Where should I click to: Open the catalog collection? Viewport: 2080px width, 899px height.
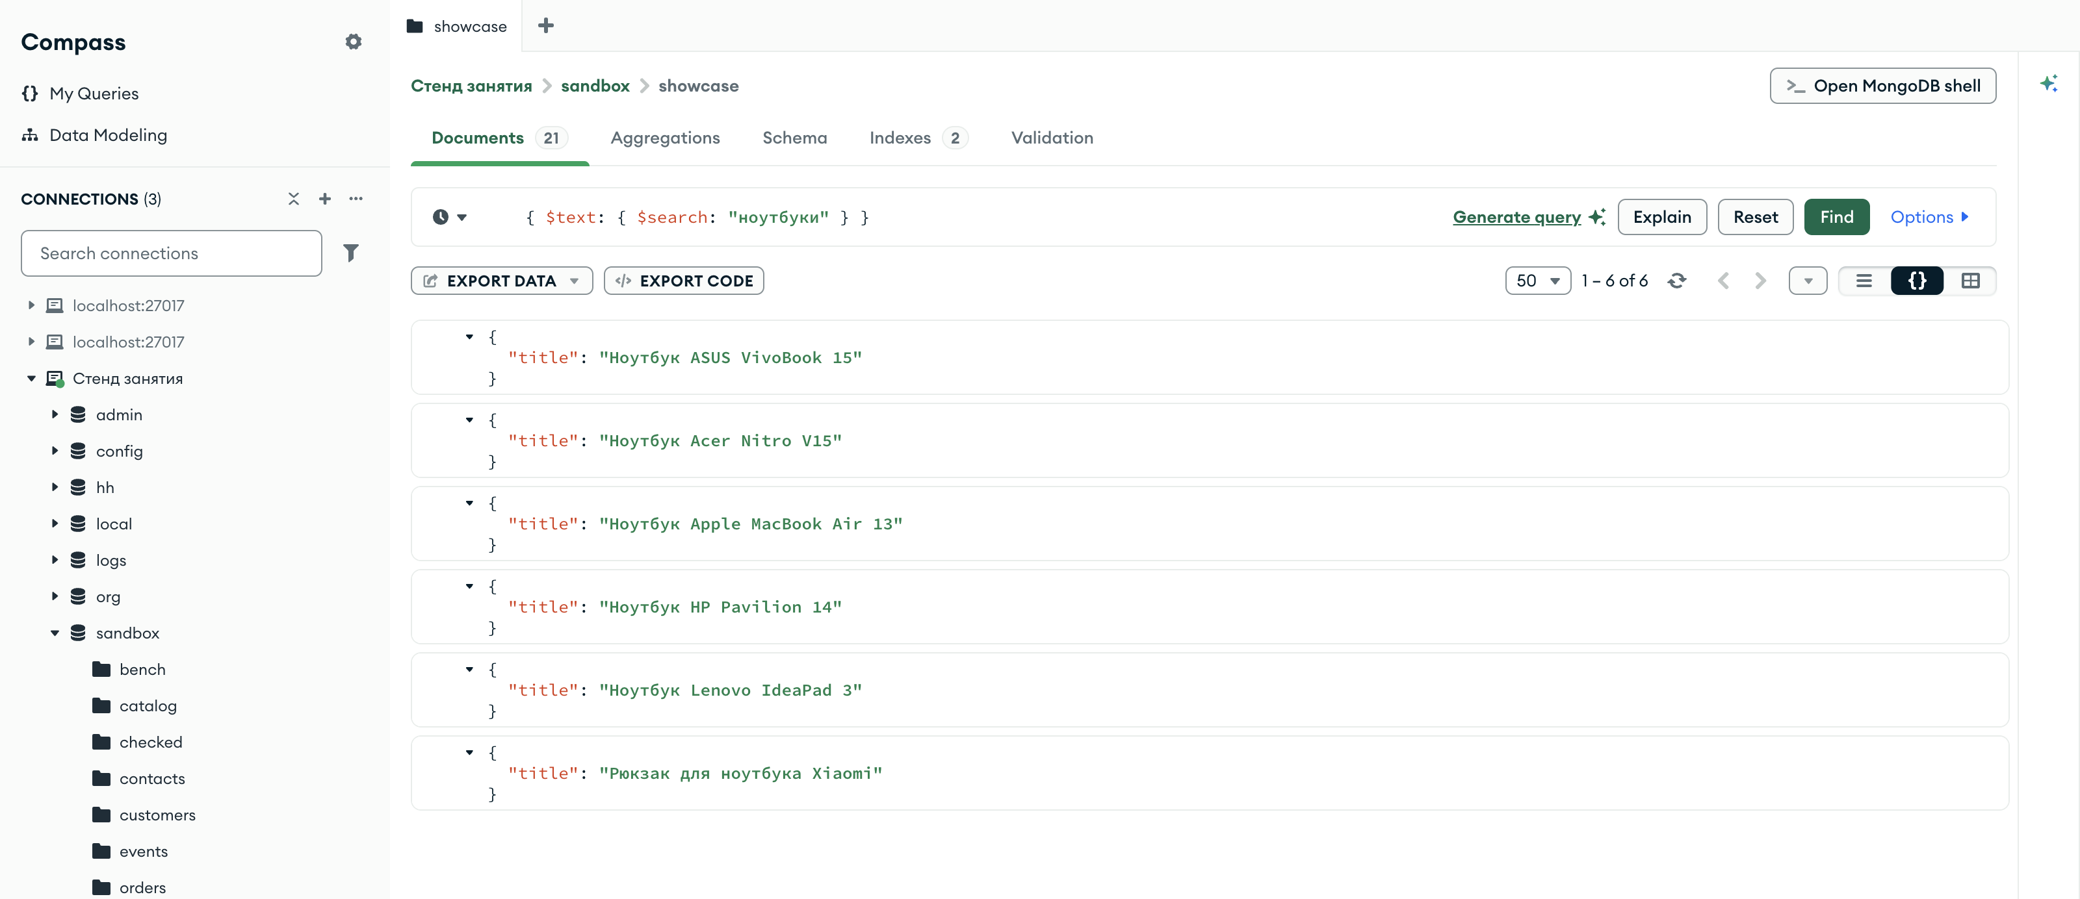[148, 706]
